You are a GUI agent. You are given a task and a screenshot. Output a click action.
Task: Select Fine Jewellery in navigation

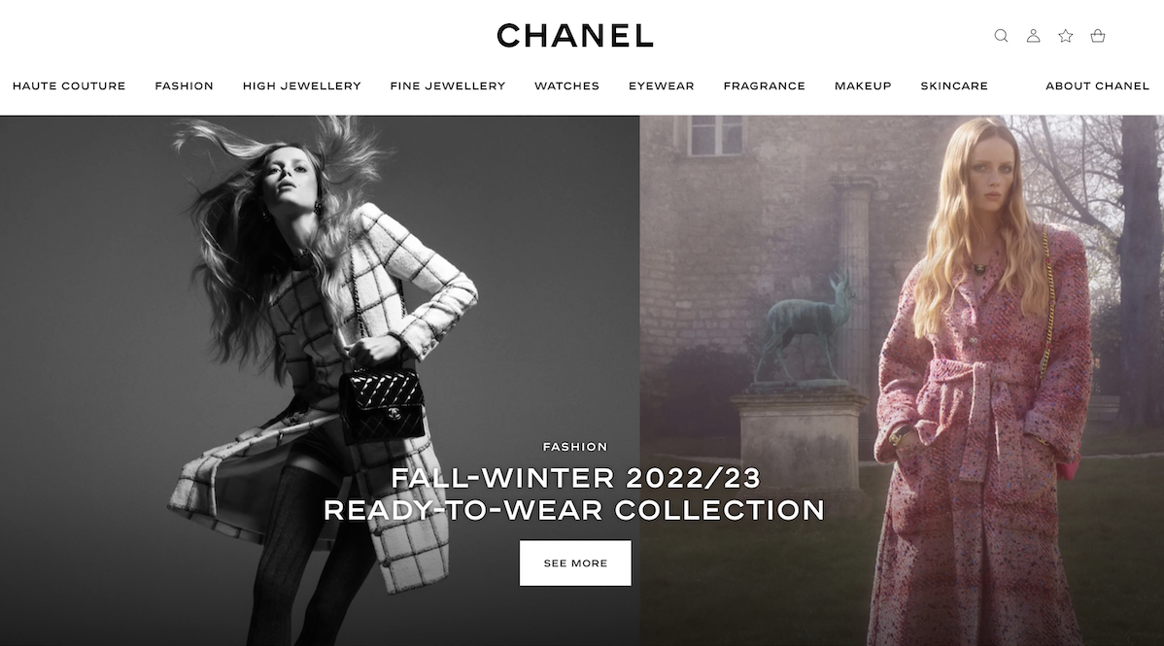pos(448,86)
